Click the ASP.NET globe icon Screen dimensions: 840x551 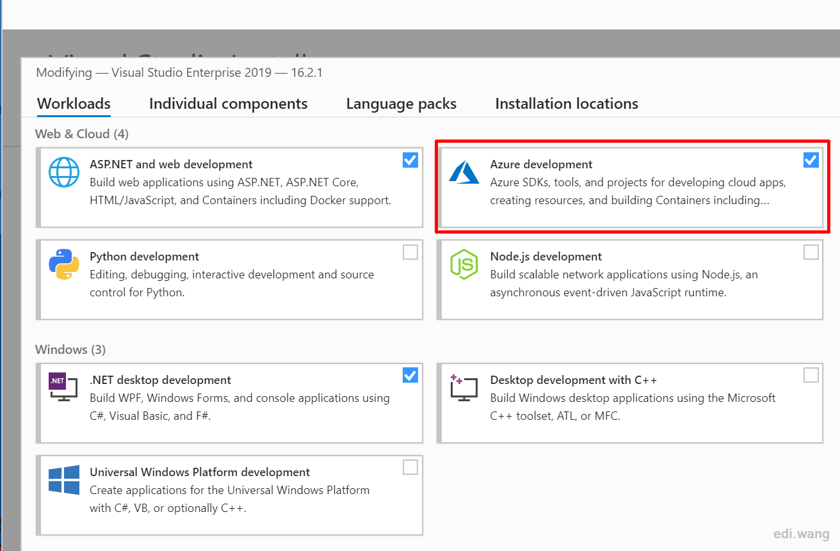[64, 172]
